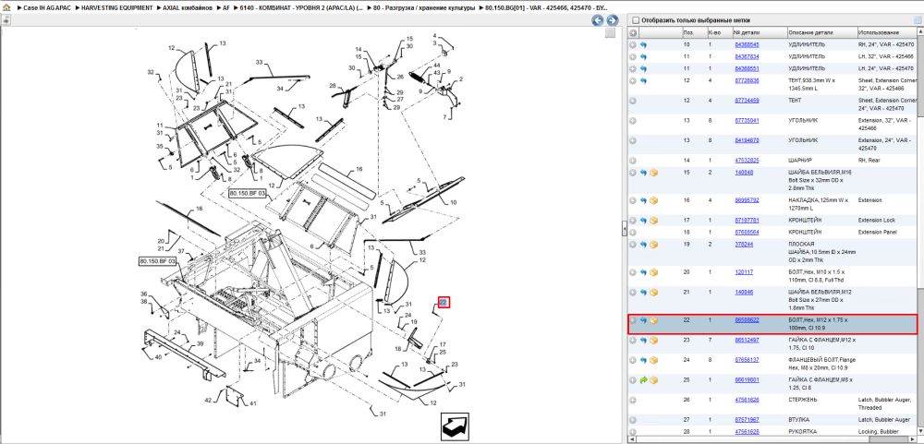Click blue arrow icon in row 86995792

(643, 201)
